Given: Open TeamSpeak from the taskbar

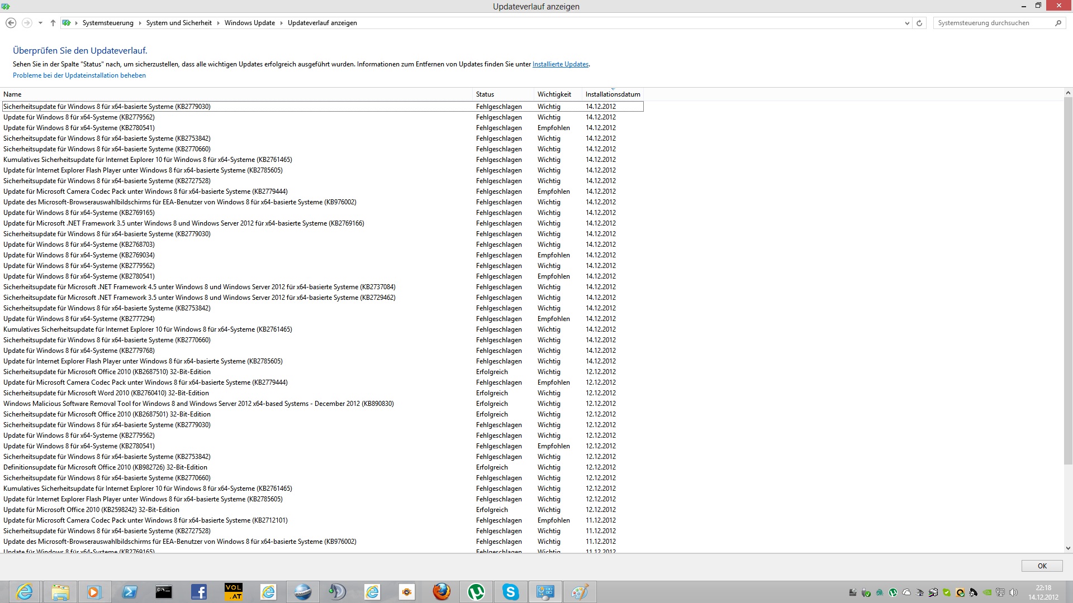Looking at the screenshot, I should 338,592.
